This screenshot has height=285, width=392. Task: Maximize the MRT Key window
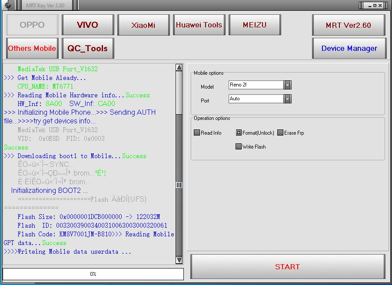click(x=375, y=5)
